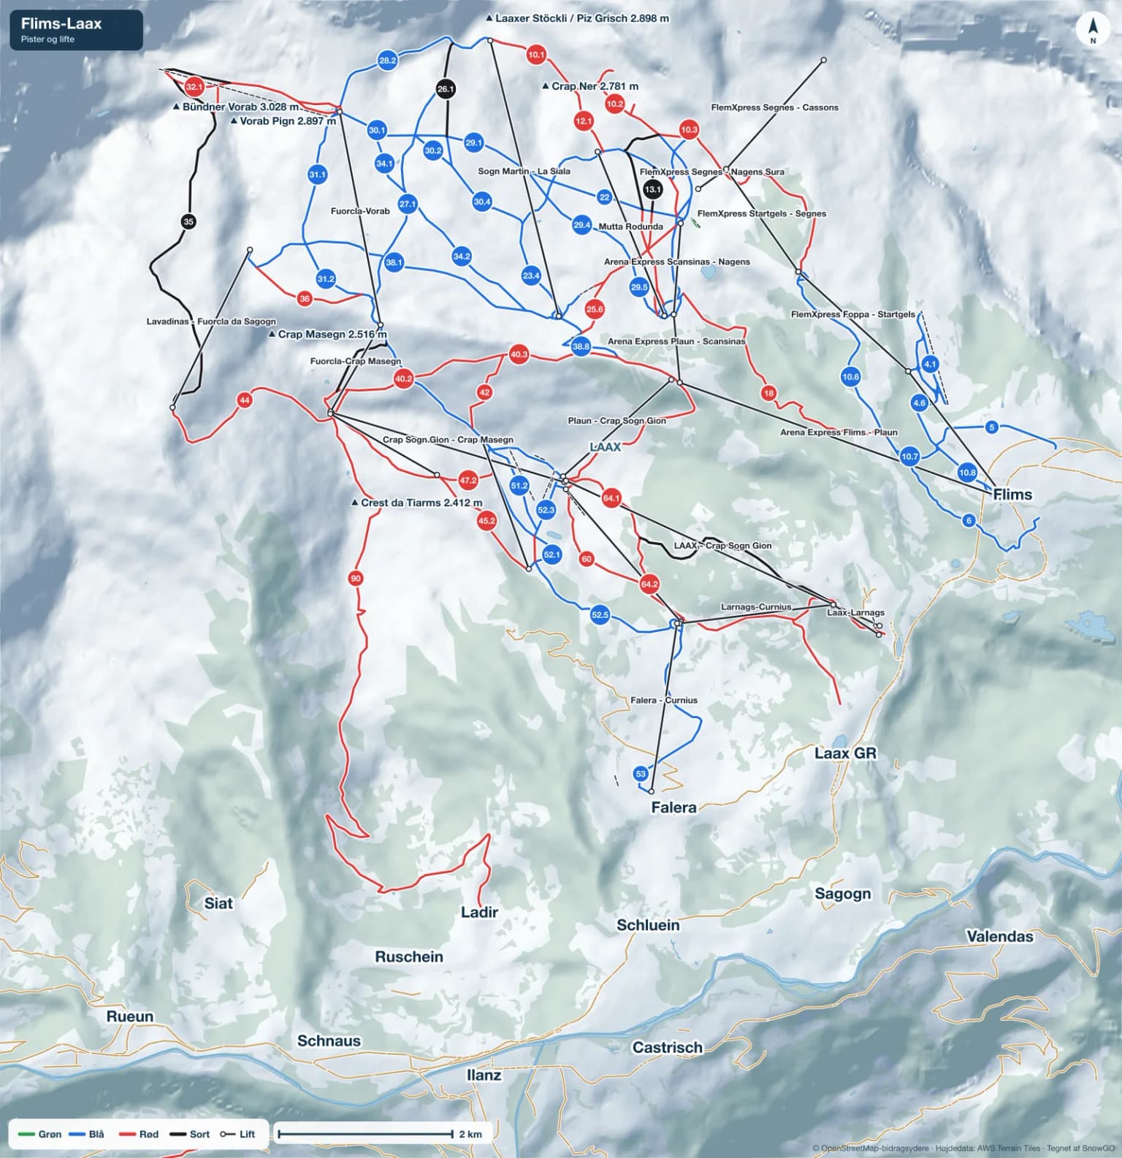Click the Valendas village label
Image resolution: width=1122 pixels, height=1158 pixels.
point(1000,936)
